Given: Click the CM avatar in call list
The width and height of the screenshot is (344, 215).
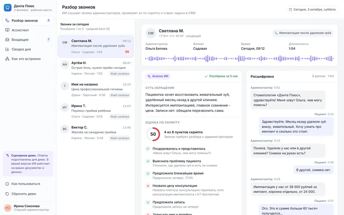Looking at the screenshot, I should click(x=65, y=43).
